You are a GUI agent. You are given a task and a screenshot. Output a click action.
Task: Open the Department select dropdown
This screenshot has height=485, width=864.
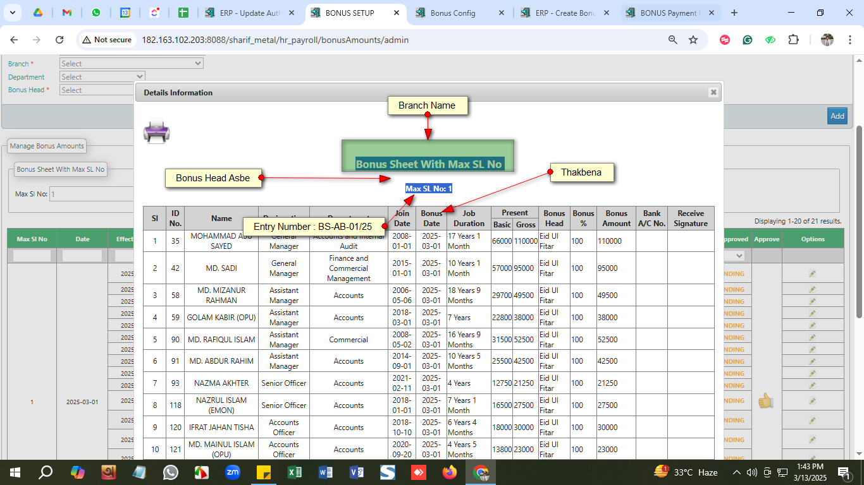pyautogui.click(x=102, y=77)
